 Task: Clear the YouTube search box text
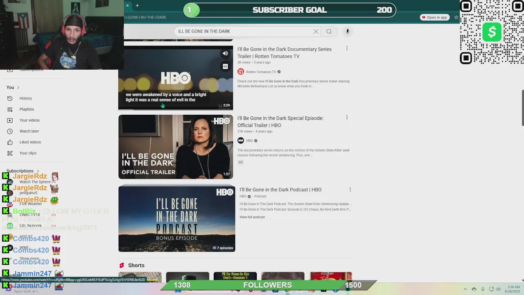(x=316, y=32)
